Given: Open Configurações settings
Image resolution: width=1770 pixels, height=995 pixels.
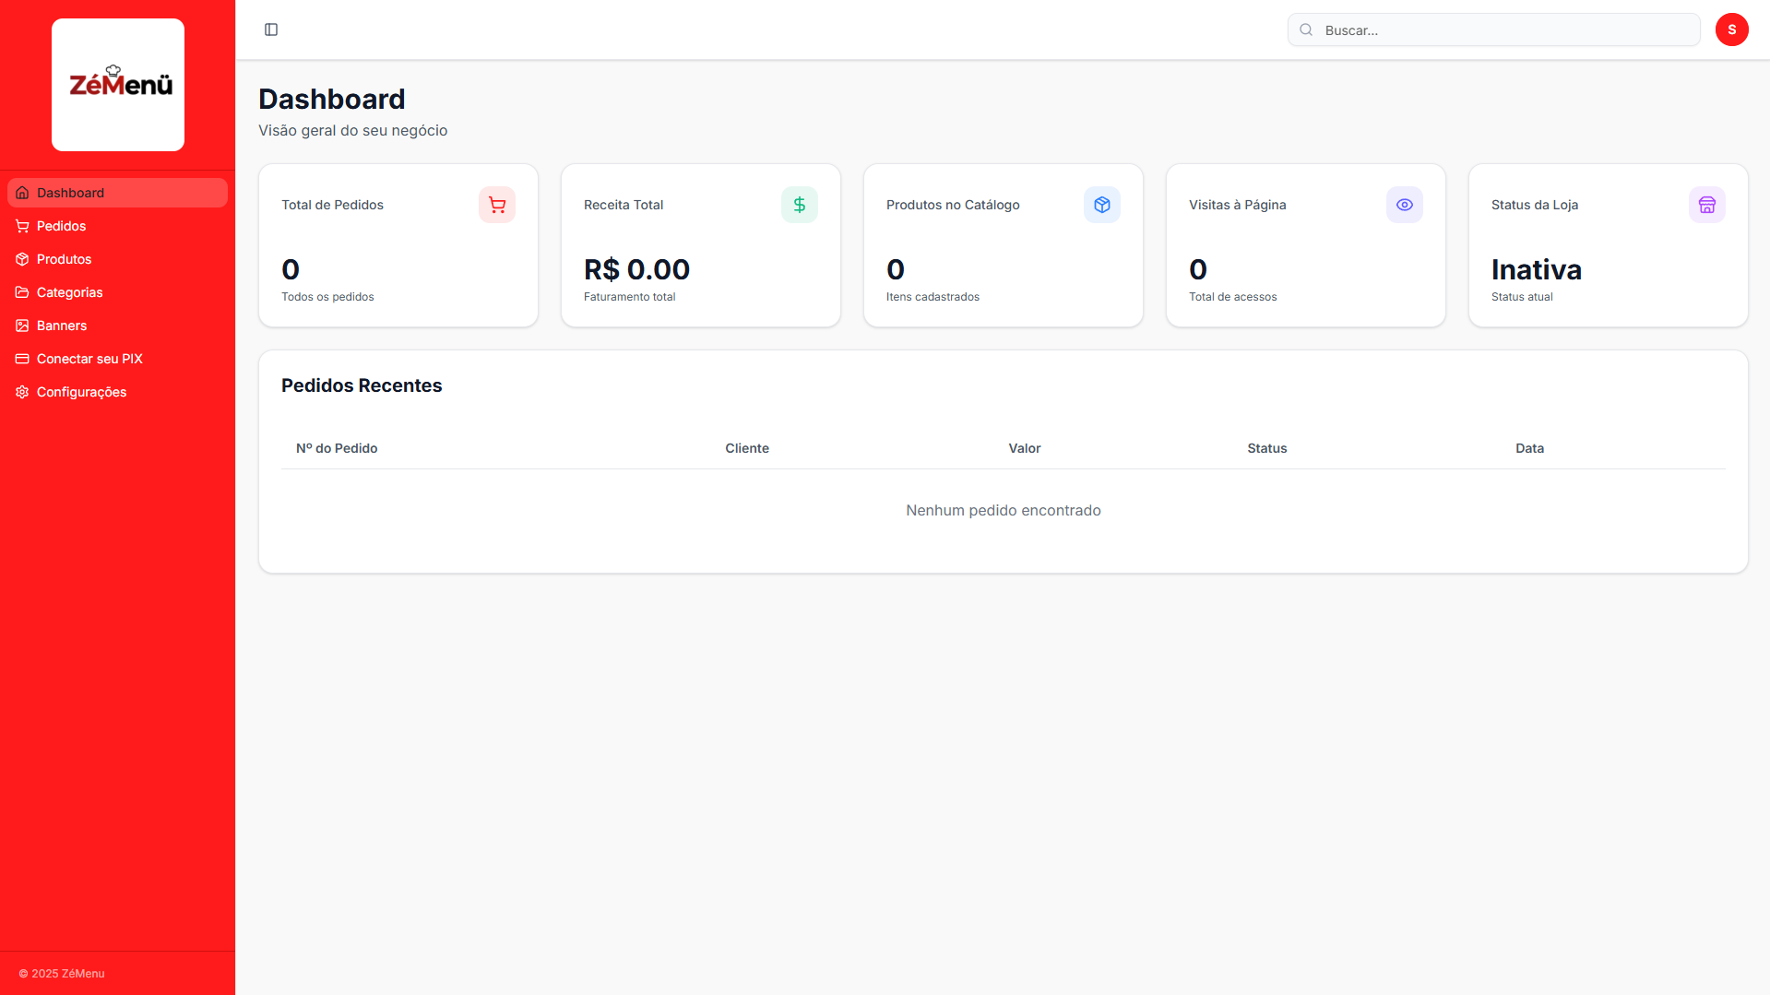Looking at the screenshot, I should [x=81, y=392].
